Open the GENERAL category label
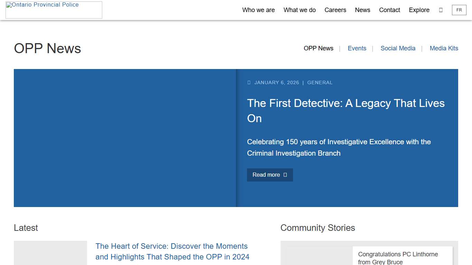The image size is (472, 265). [320, 82]
